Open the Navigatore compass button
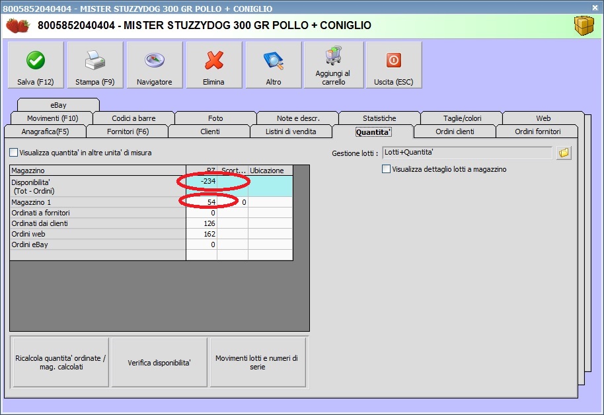The height and width of the screenshot is (415, 604). click(x=155, y=65)
